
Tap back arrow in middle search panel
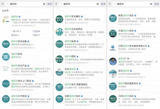click(x=56, y=4)
